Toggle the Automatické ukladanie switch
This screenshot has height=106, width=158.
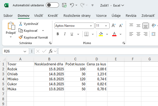[52, 5]
